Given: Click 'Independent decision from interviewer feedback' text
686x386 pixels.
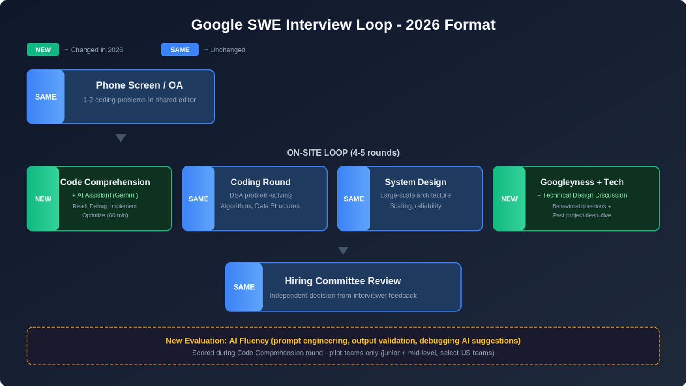Looking at the screenshot, I should point(343,296).
